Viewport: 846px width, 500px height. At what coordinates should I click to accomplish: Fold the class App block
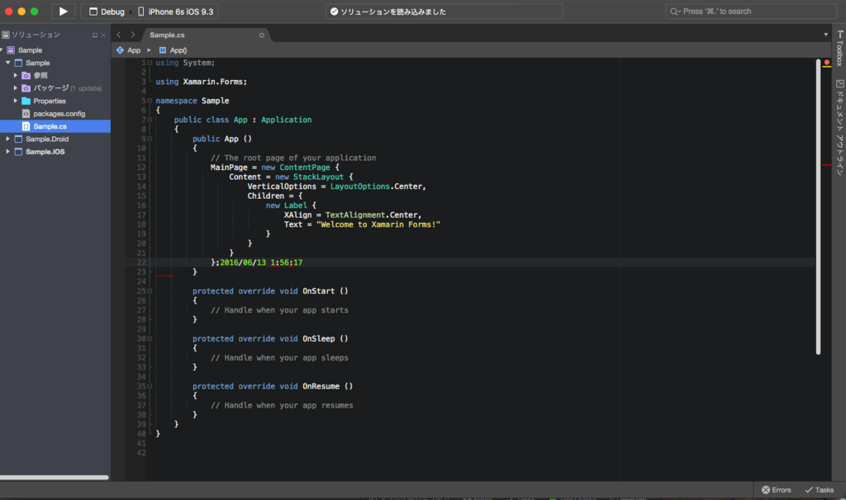click(x=150, y=120)
